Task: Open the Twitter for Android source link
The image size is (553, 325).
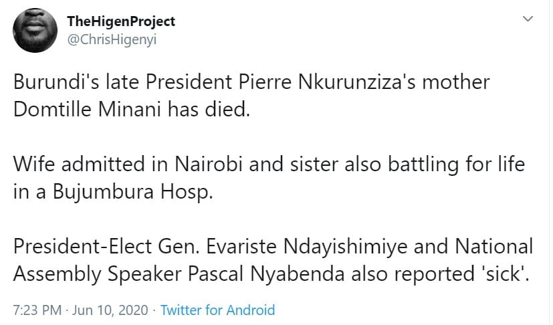Action: coord(218,310)
